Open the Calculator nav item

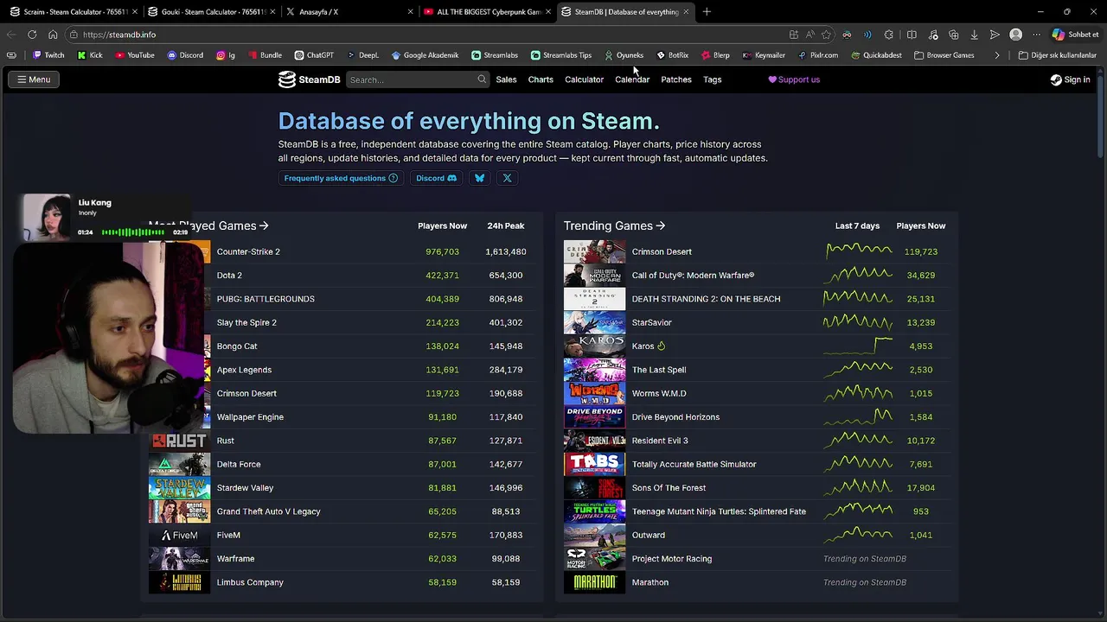pos(584,79)
